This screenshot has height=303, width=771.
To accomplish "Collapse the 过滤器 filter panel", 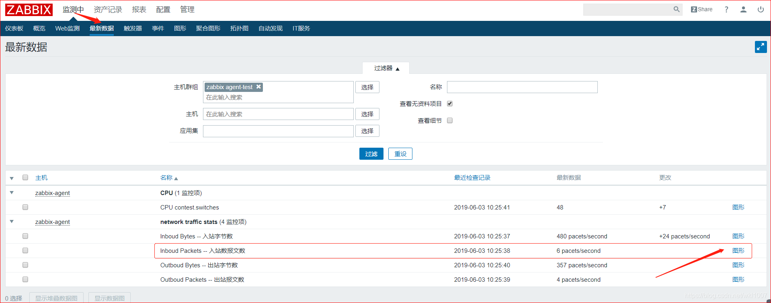I will (x=386, y=68).
